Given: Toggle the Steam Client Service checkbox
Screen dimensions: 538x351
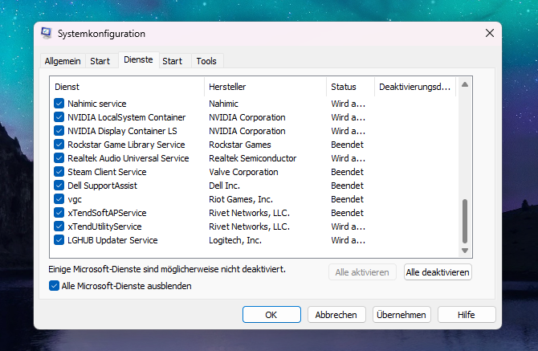Looking at the screenshot, I should (59, 172).
